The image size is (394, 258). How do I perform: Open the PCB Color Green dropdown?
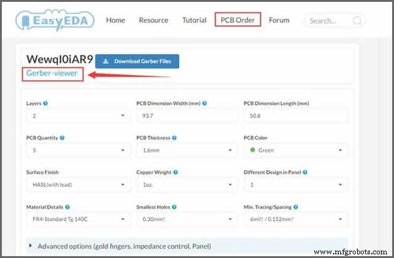295,150
